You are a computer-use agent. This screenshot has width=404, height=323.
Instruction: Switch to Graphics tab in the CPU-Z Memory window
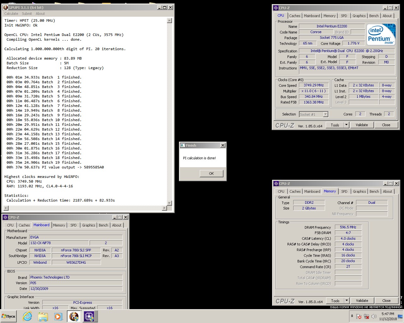coord(359,191)
